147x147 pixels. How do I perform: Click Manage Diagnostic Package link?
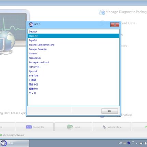click(x=126, y=12)
